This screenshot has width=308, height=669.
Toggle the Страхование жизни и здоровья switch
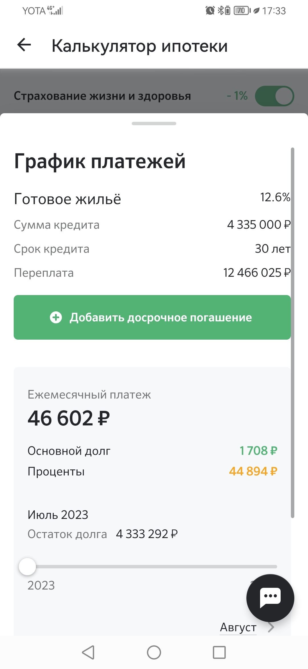tap(274, 96)
